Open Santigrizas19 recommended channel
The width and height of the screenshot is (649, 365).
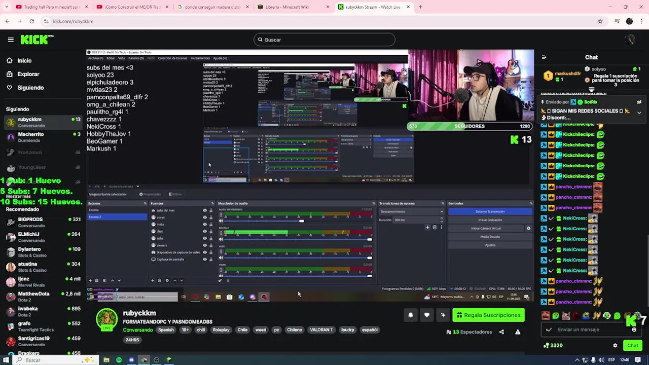tap(43, 341)
